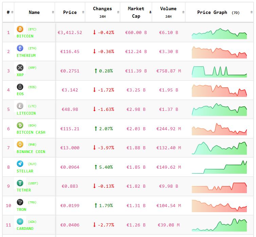Click the Tether logo icon
The height and width of the screenshot is (237, 256).
tap(20, 183)
